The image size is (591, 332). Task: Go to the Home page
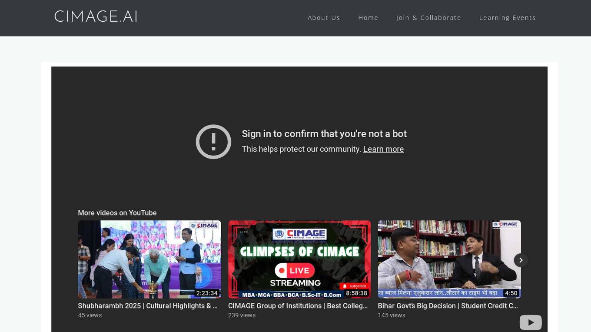tap(368, 18)
